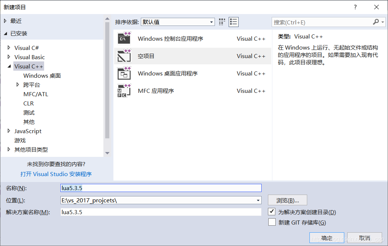Viewport: 388px width, 246px height.
Task: Click the 取消 button
Action: tap(365, 237)
